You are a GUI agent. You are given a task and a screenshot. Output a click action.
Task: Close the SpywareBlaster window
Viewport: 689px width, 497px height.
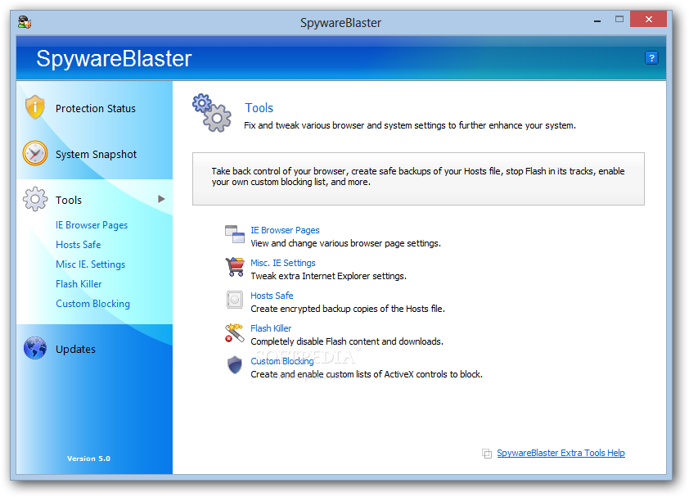[649, 19]
